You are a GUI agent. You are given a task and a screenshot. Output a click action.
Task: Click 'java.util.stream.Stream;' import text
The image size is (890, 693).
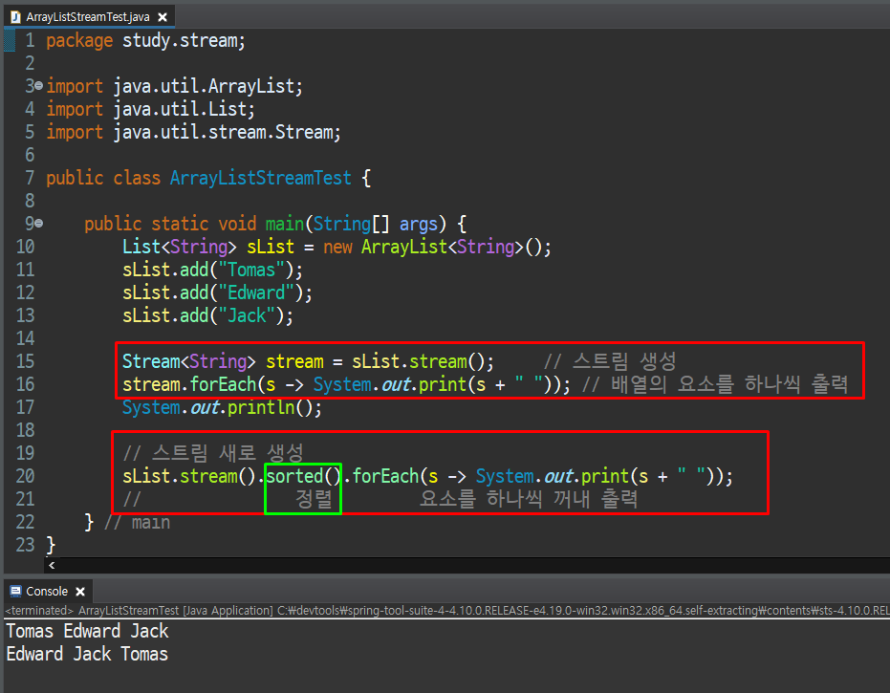pos(228,132)
